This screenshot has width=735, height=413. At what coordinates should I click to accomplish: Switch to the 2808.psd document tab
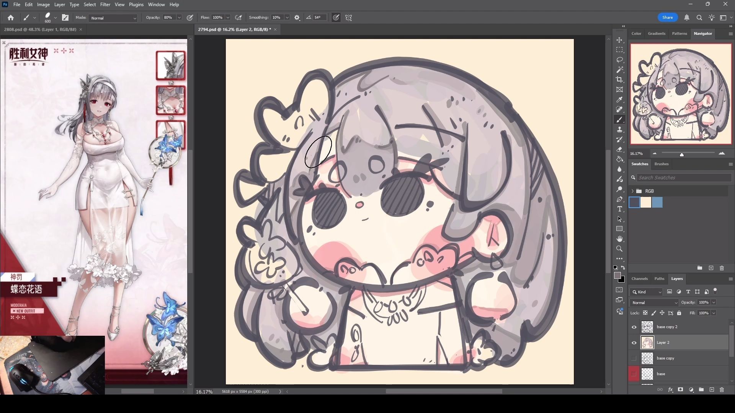40,29
